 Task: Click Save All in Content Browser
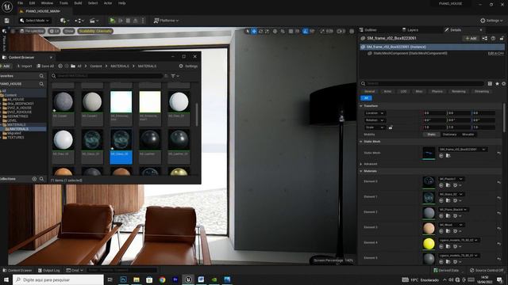point(45,66)
